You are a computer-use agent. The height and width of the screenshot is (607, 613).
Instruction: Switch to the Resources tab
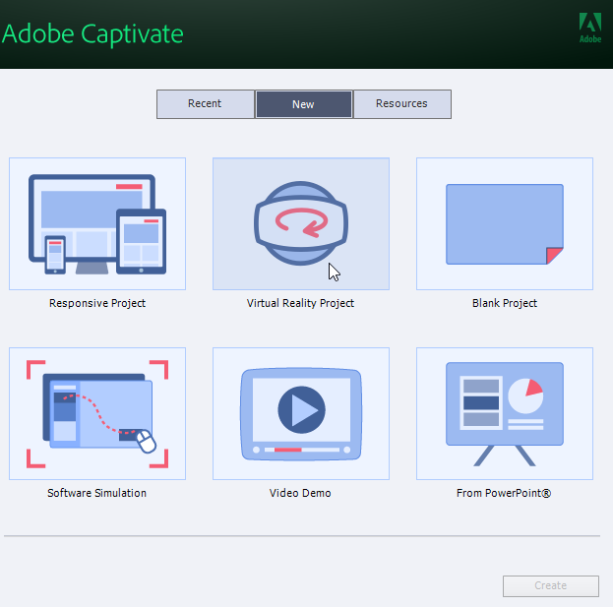(402, 104)
